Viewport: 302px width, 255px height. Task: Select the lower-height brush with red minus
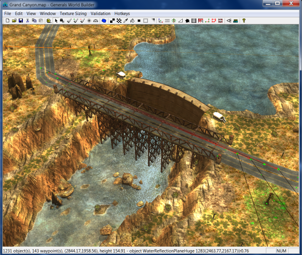coord(82,20)
